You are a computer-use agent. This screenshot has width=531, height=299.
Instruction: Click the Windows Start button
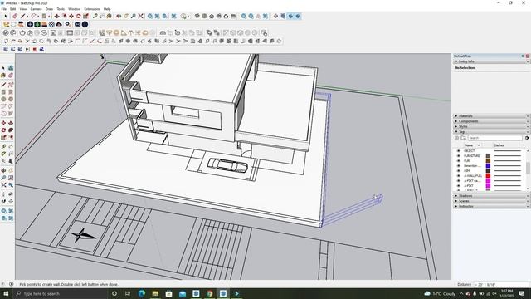point(6,293)
